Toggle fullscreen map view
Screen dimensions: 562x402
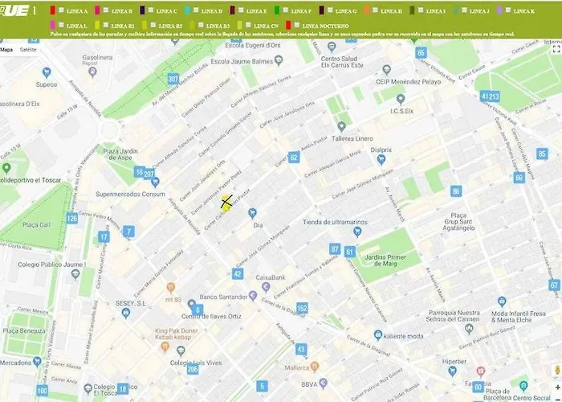556,49
